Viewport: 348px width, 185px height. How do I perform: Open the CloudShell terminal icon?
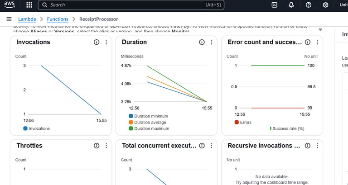274,5
